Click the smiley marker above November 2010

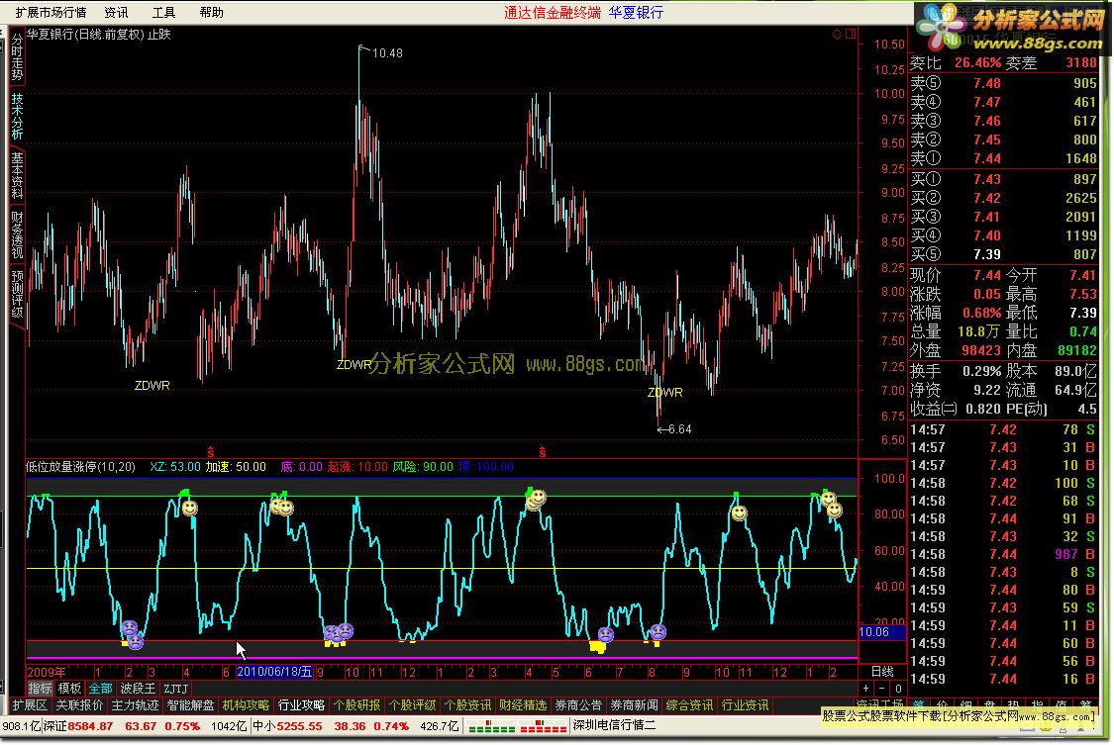click(x=739, y=512)
